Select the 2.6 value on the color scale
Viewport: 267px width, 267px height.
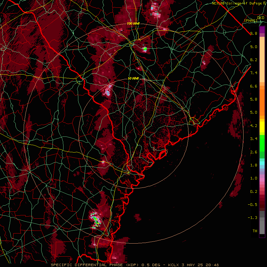(x=254, y=152)
